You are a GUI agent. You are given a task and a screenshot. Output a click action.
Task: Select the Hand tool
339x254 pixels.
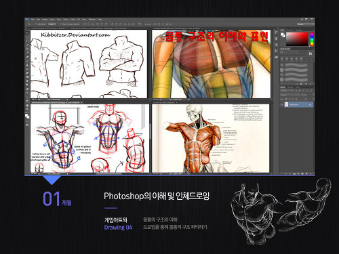coord(27,106)
